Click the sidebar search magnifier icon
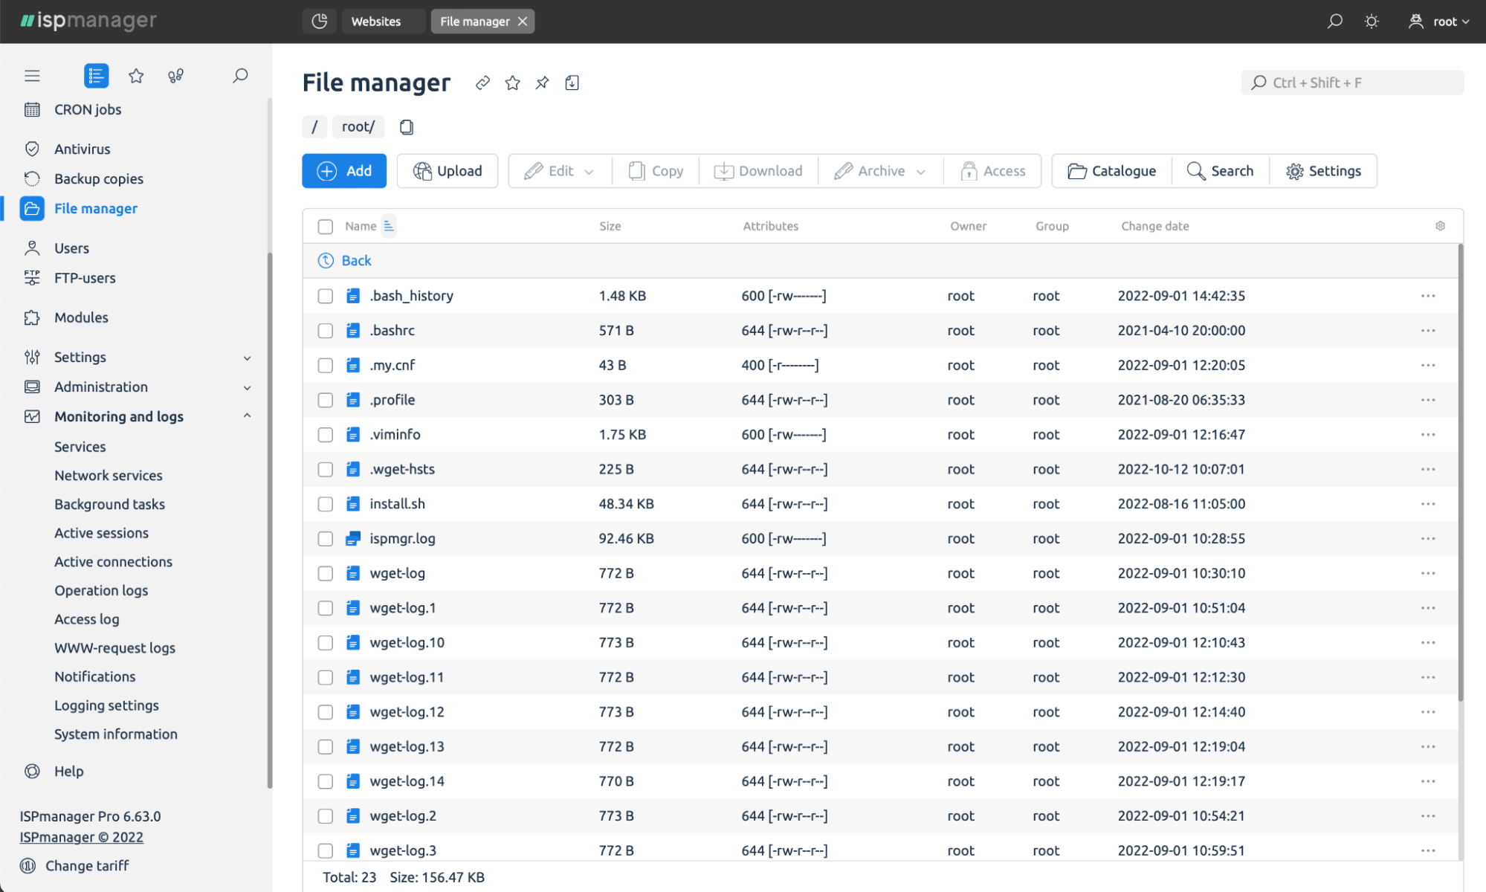The image size is (1486, 892). [240, 76]
